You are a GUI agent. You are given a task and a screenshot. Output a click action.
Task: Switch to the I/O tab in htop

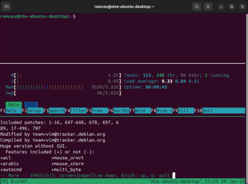[x=31, y=104]
